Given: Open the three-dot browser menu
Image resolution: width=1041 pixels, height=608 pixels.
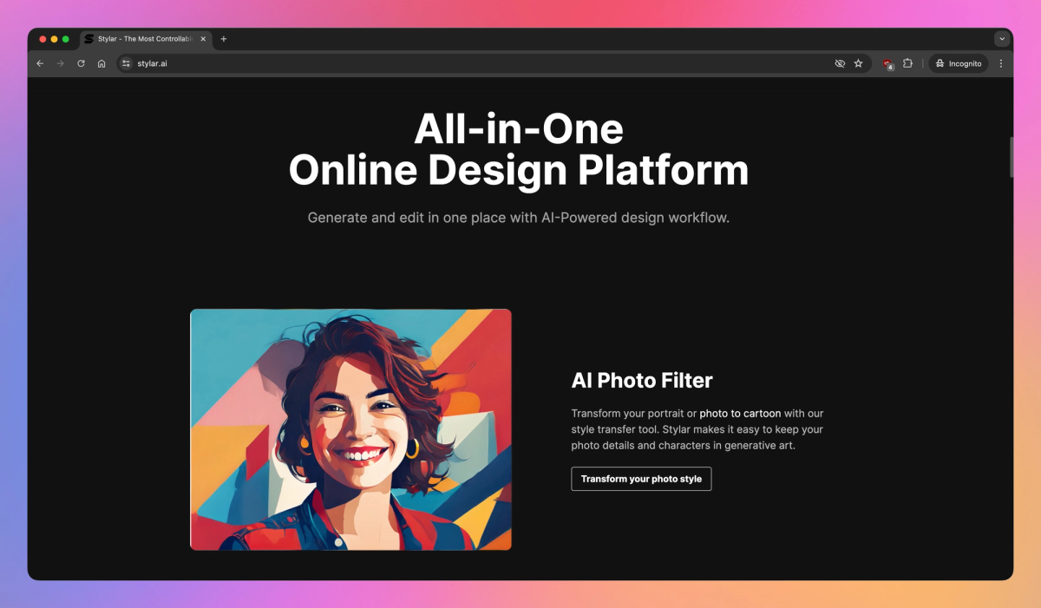Looking at the screenshot, I should click(1001, 62).
